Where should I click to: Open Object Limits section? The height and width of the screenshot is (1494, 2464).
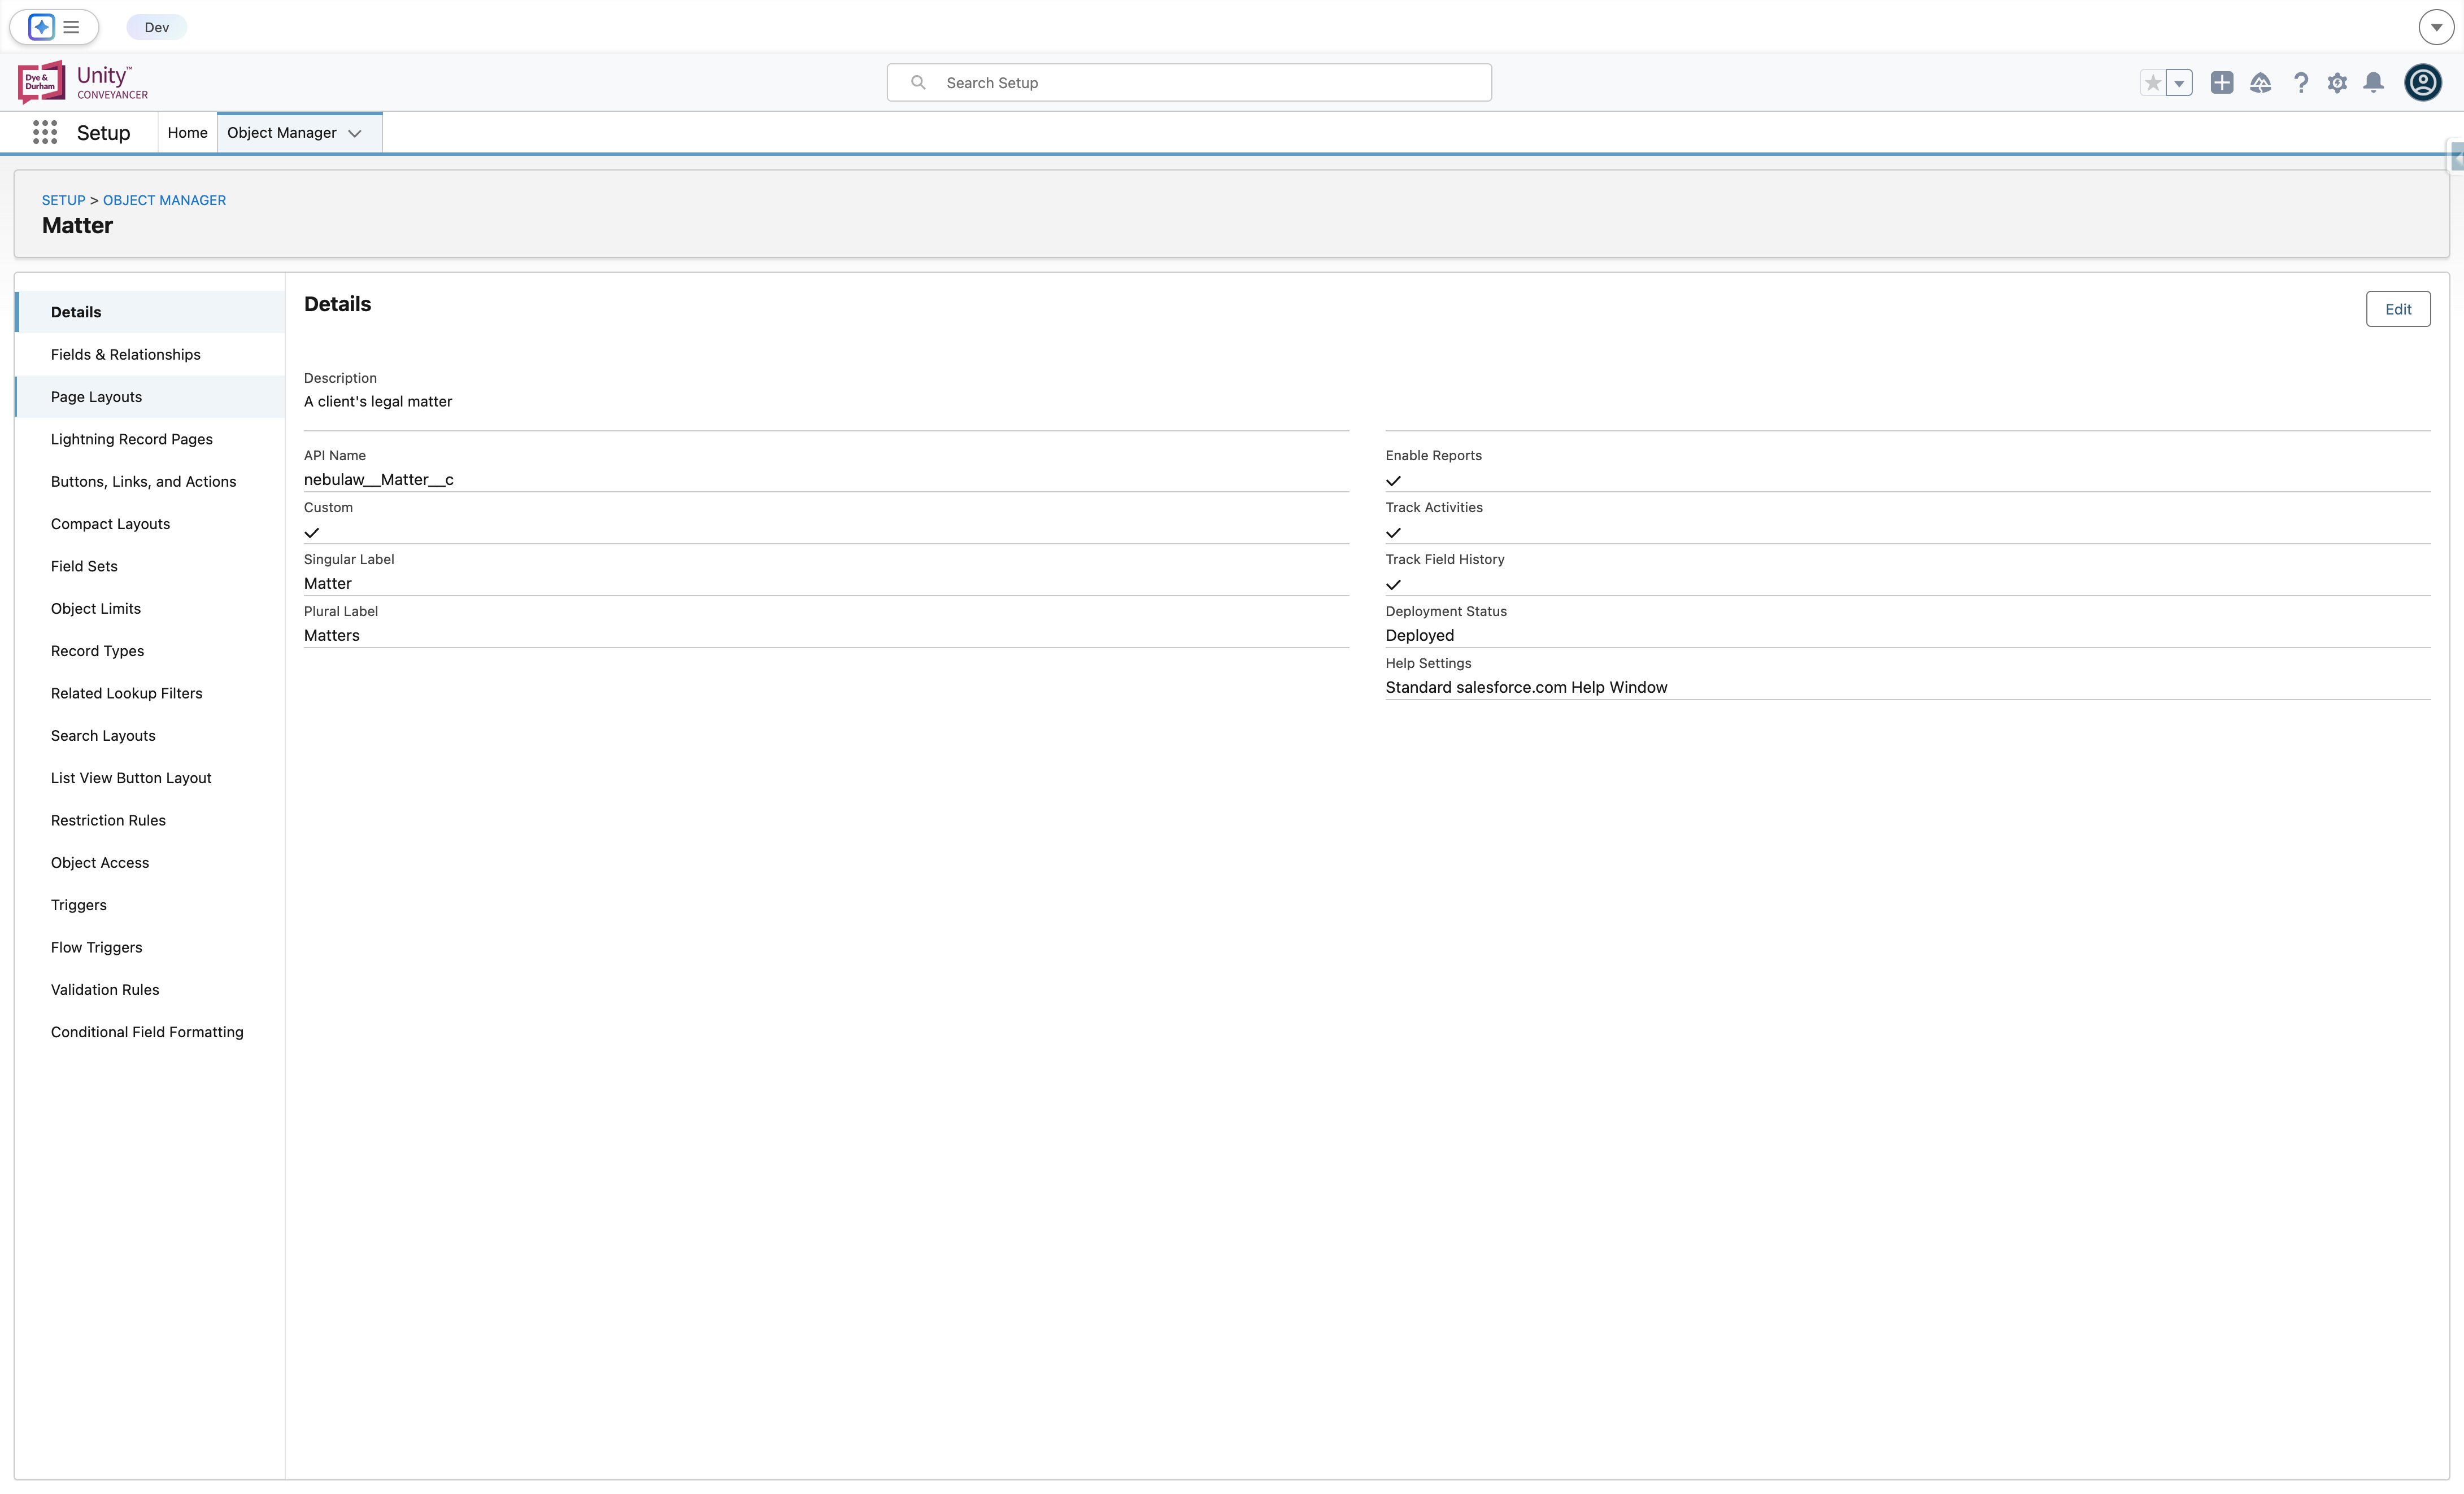150,609
